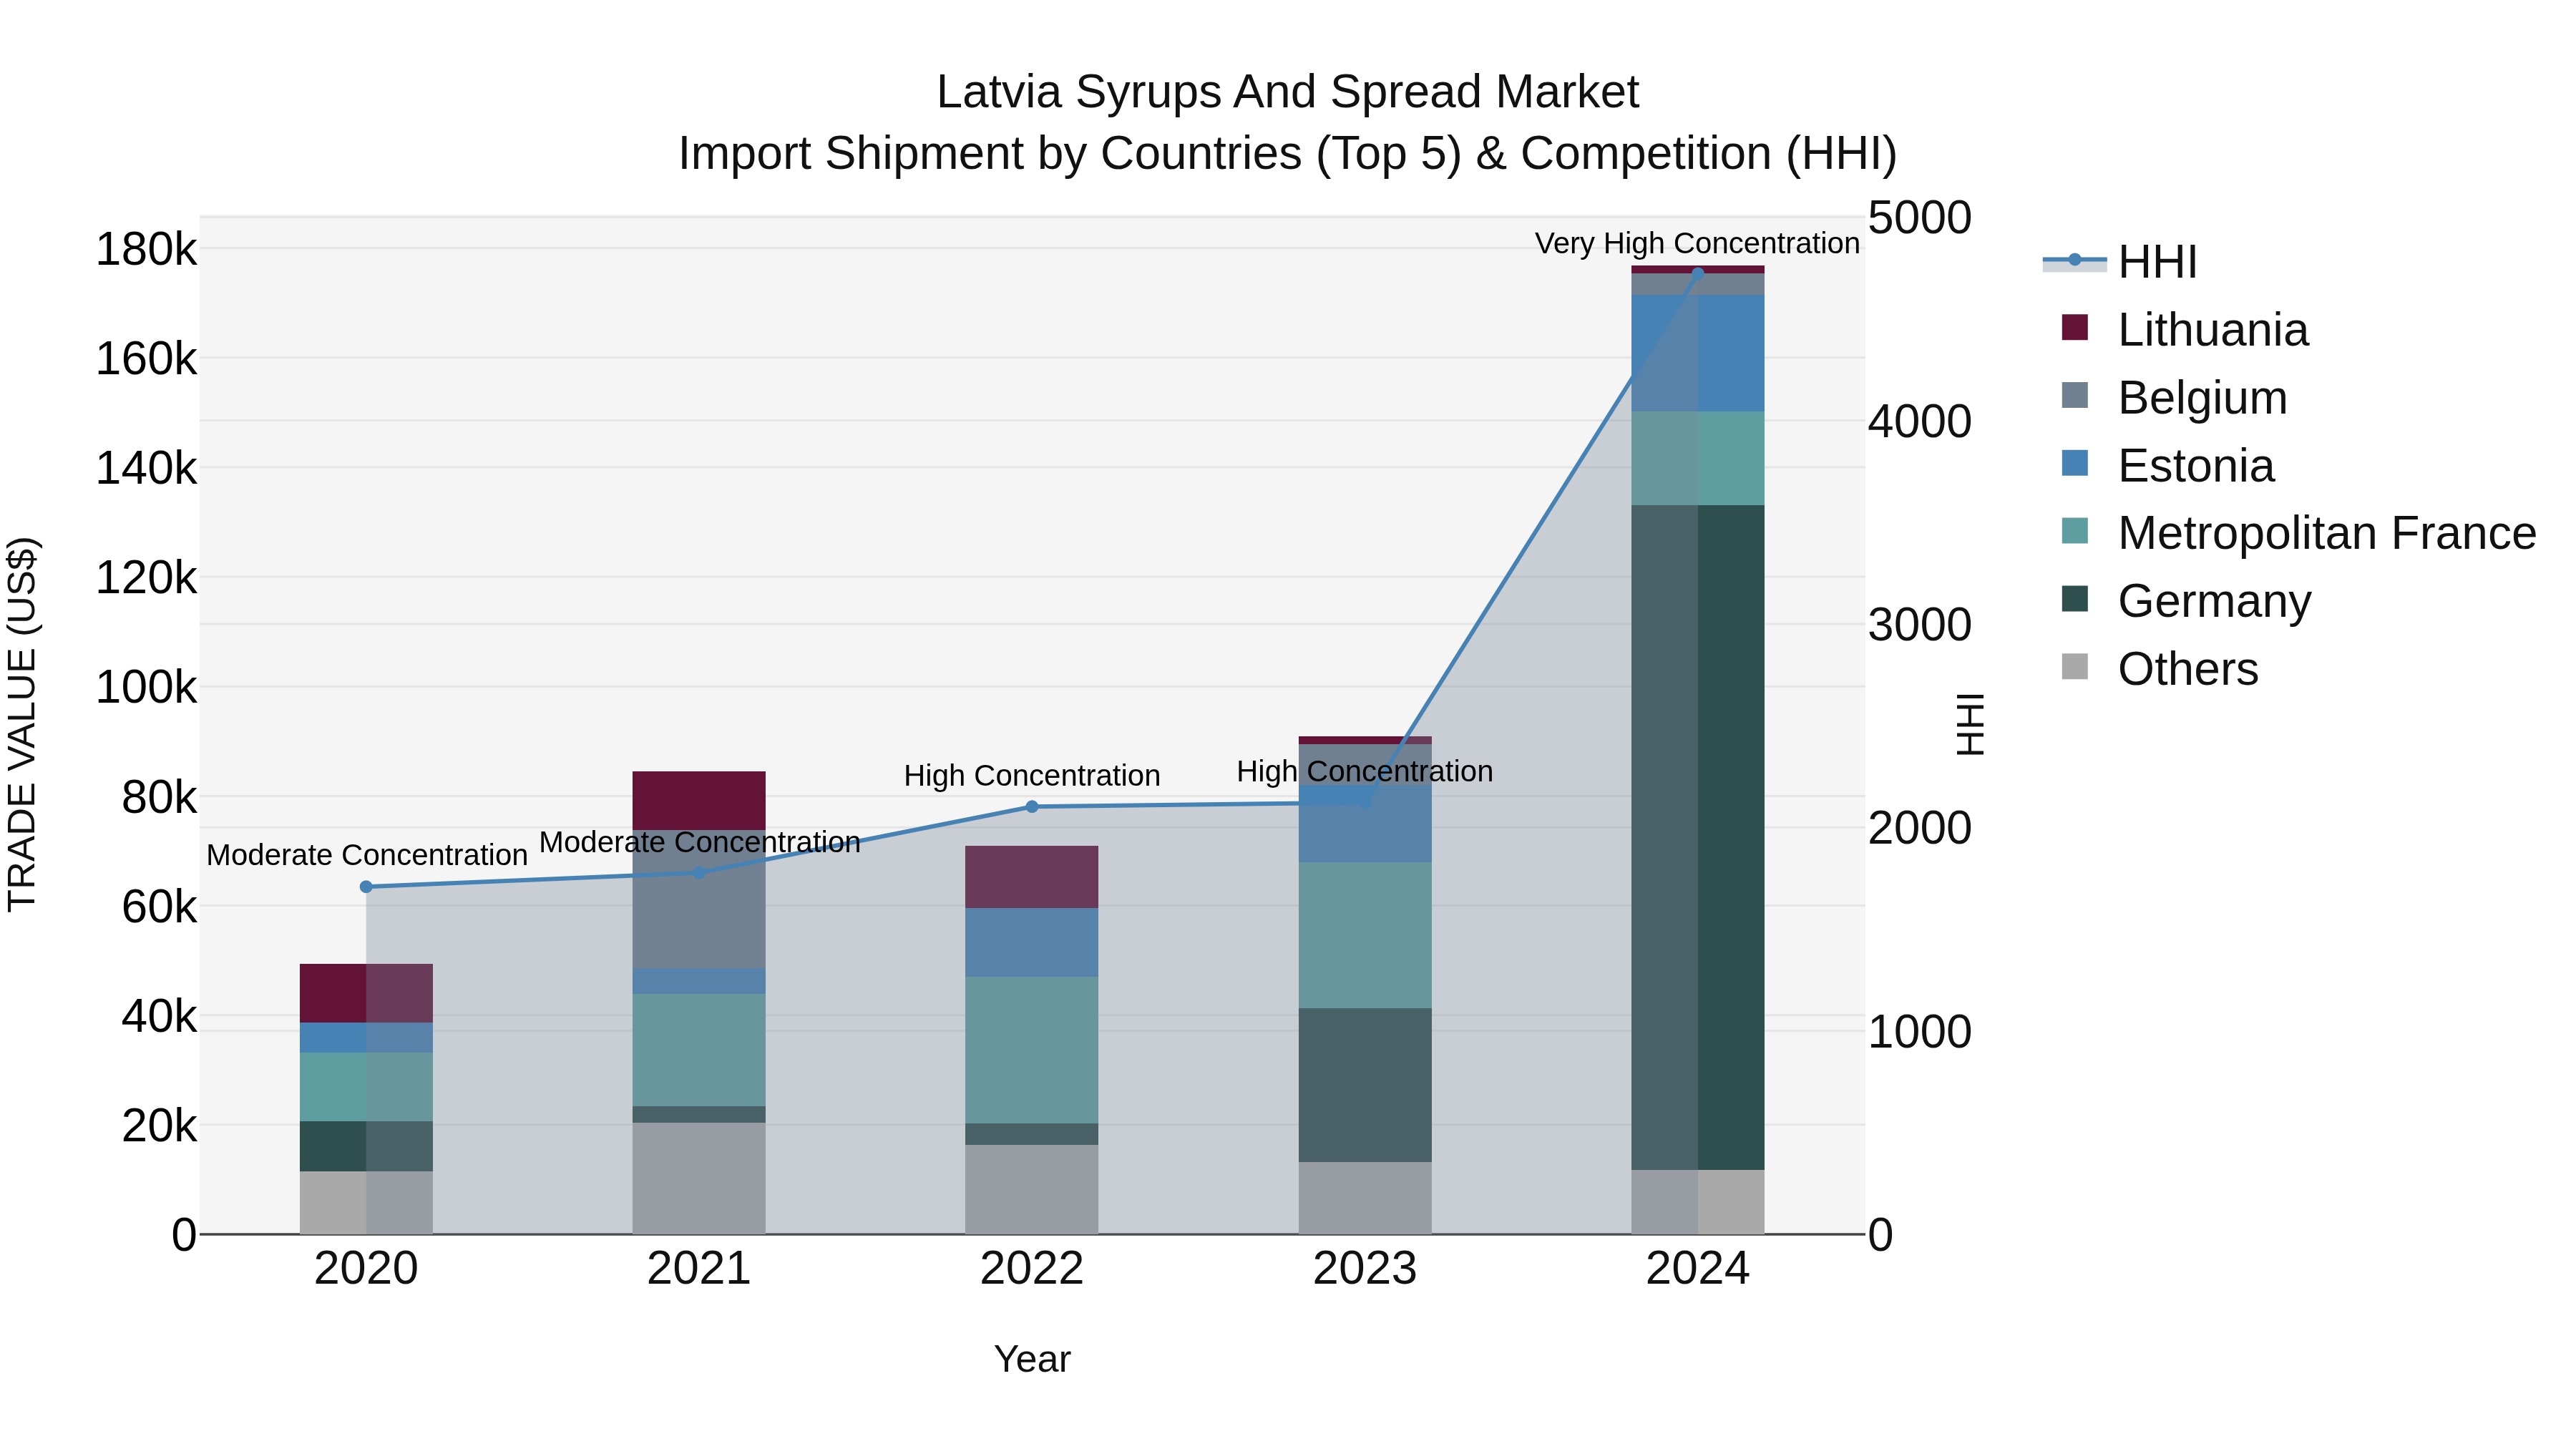
Task: Click the 2020 HHI data point
Action: (x=366, y=887)
